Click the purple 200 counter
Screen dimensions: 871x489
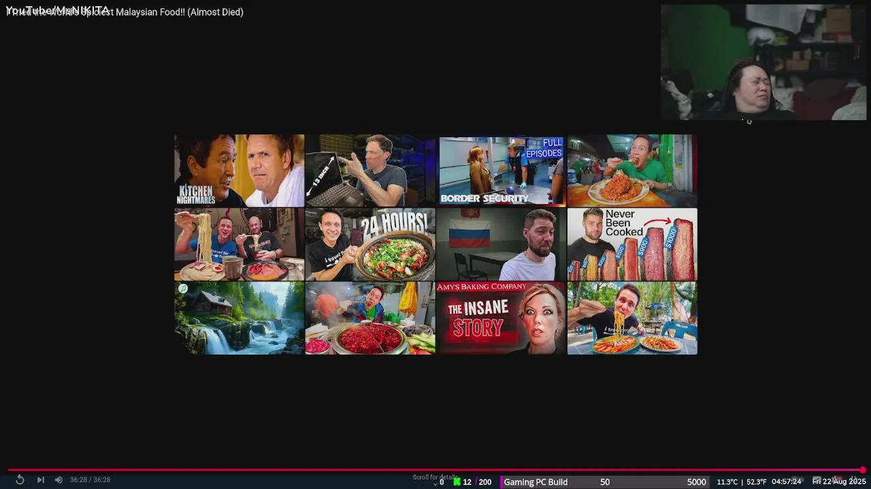coord(484,482)
